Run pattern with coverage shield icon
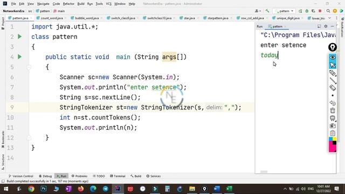This screenshot has width=345, height=194. [x=313, y=11]
